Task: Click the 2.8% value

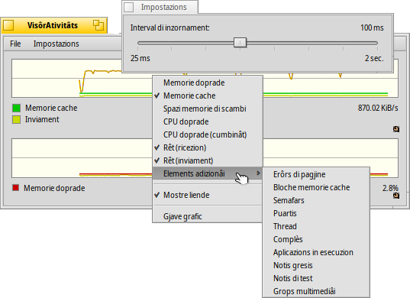Action: pyautogui.click(x=390, y=188)
